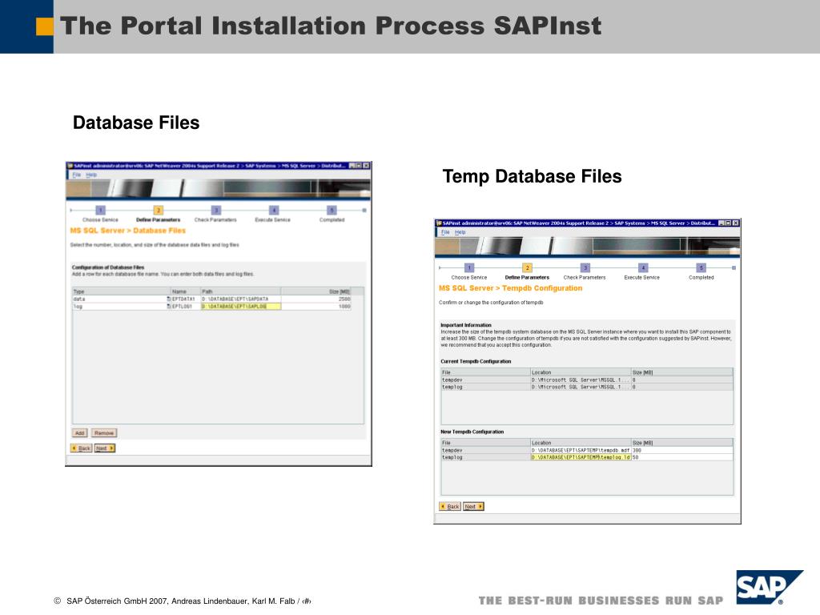This screenshot has height=615, width=820.
Task: Click step 1 Choose Service icon in Database Files window
Action: 100,211
